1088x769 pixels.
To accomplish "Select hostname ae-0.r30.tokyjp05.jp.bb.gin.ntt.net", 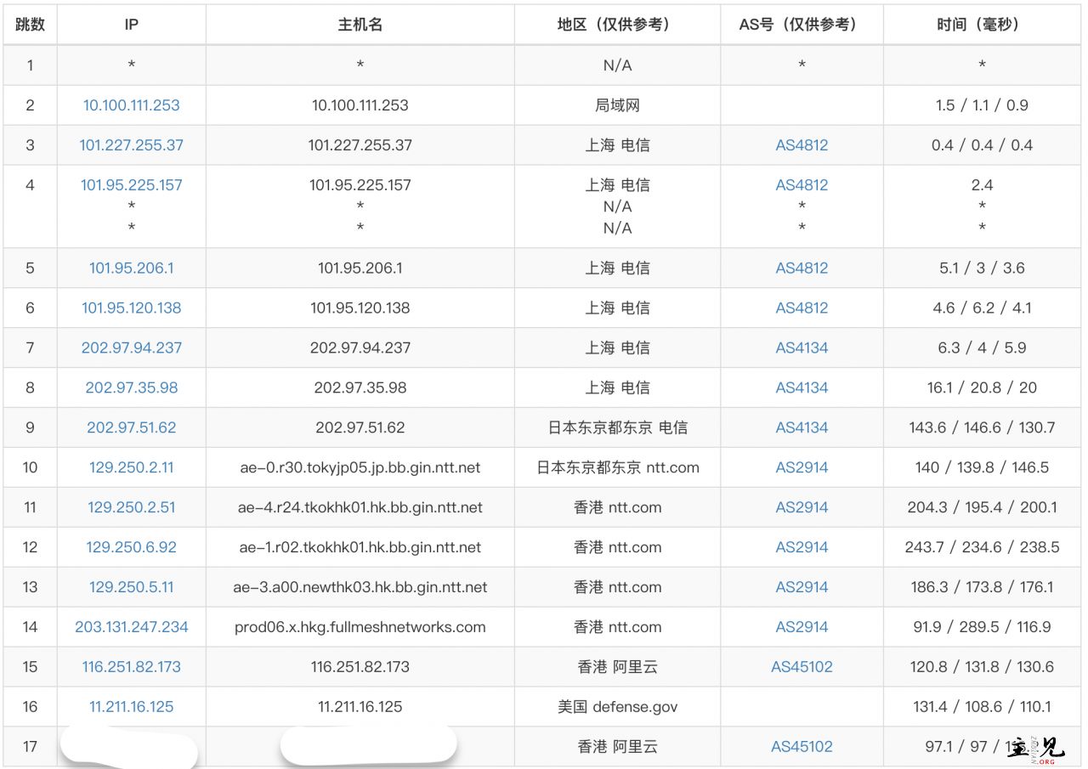I will click(360, 467).
